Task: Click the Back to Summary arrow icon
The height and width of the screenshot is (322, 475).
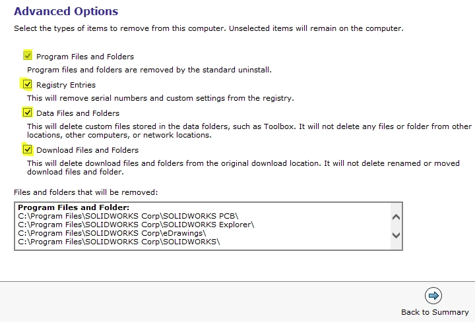Action: tap(433, 295)
